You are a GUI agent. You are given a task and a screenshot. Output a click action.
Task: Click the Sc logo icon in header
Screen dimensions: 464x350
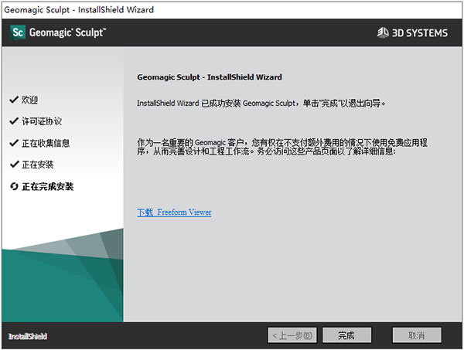tap(18, 32)
